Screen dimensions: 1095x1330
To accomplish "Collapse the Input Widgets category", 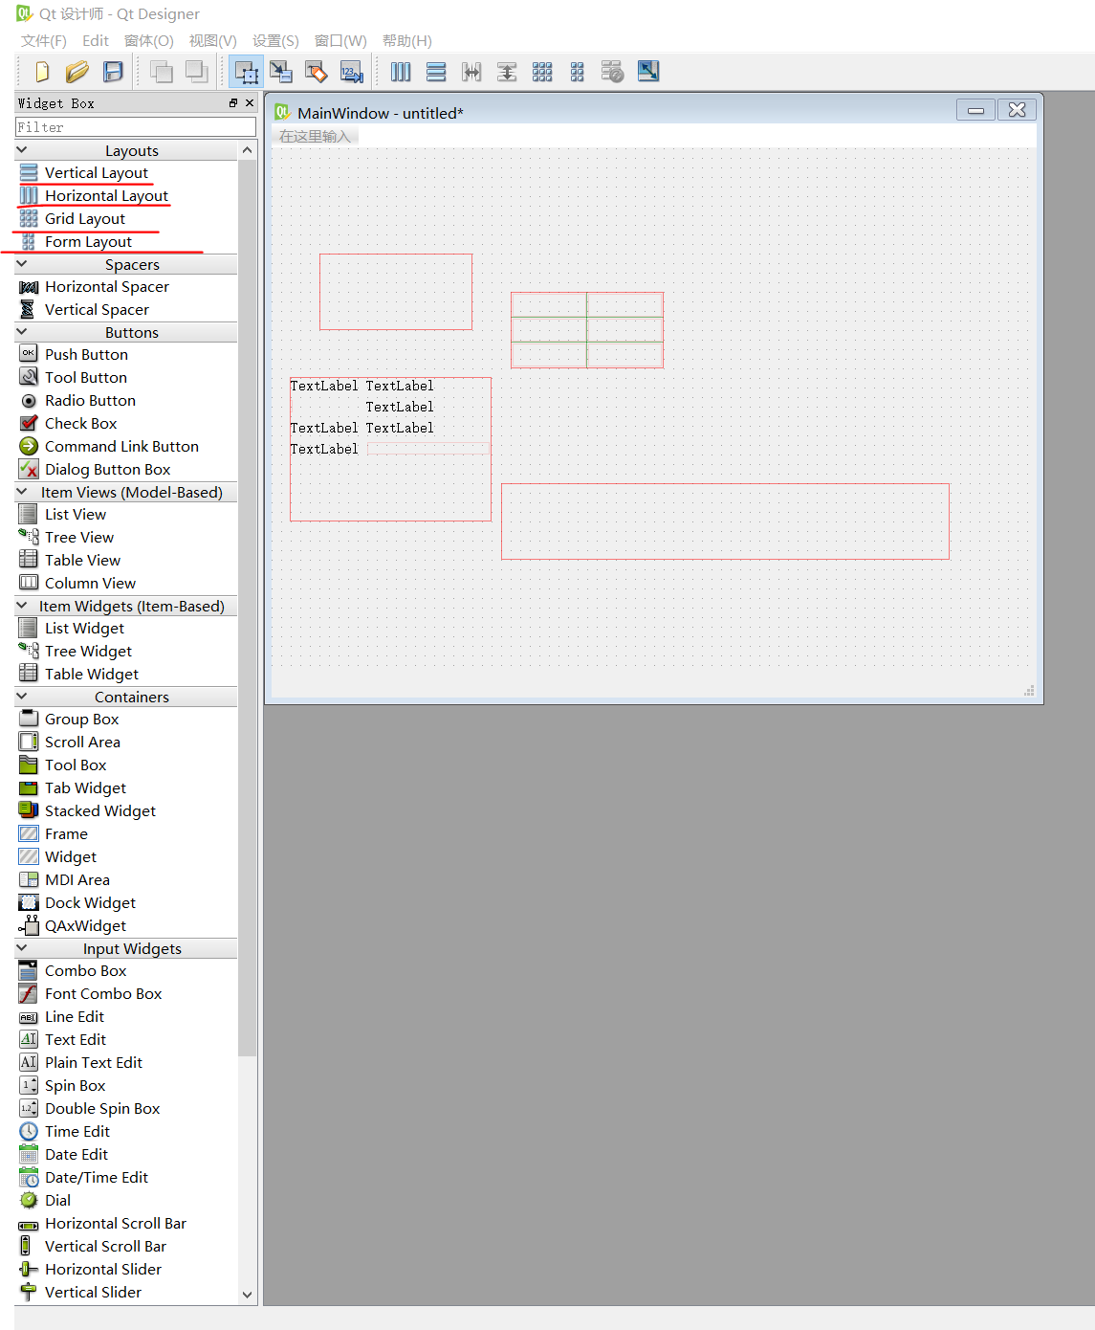I will coord(22,948).
